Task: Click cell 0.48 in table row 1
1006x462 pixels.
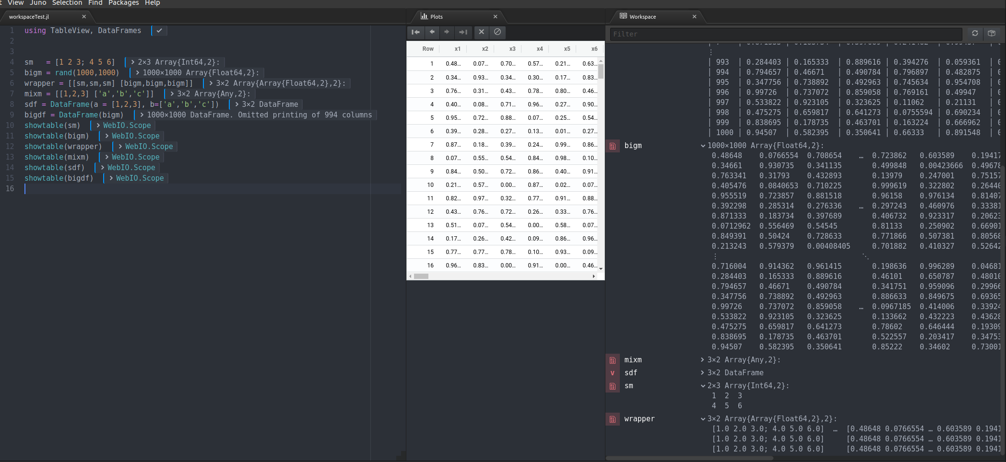Action: tap(453, 64)
